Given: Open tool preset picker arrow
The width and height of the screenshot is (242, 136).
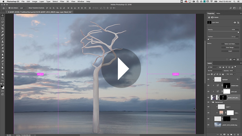Looking at the screenshot, I should [6, 8].
